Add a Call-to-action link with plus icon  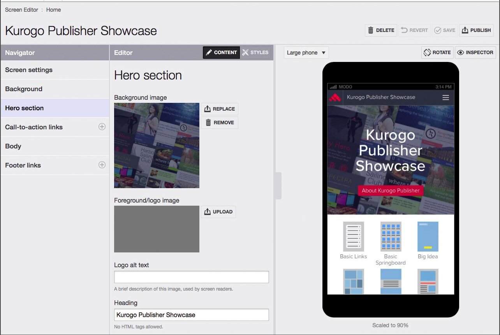[102, 127]
